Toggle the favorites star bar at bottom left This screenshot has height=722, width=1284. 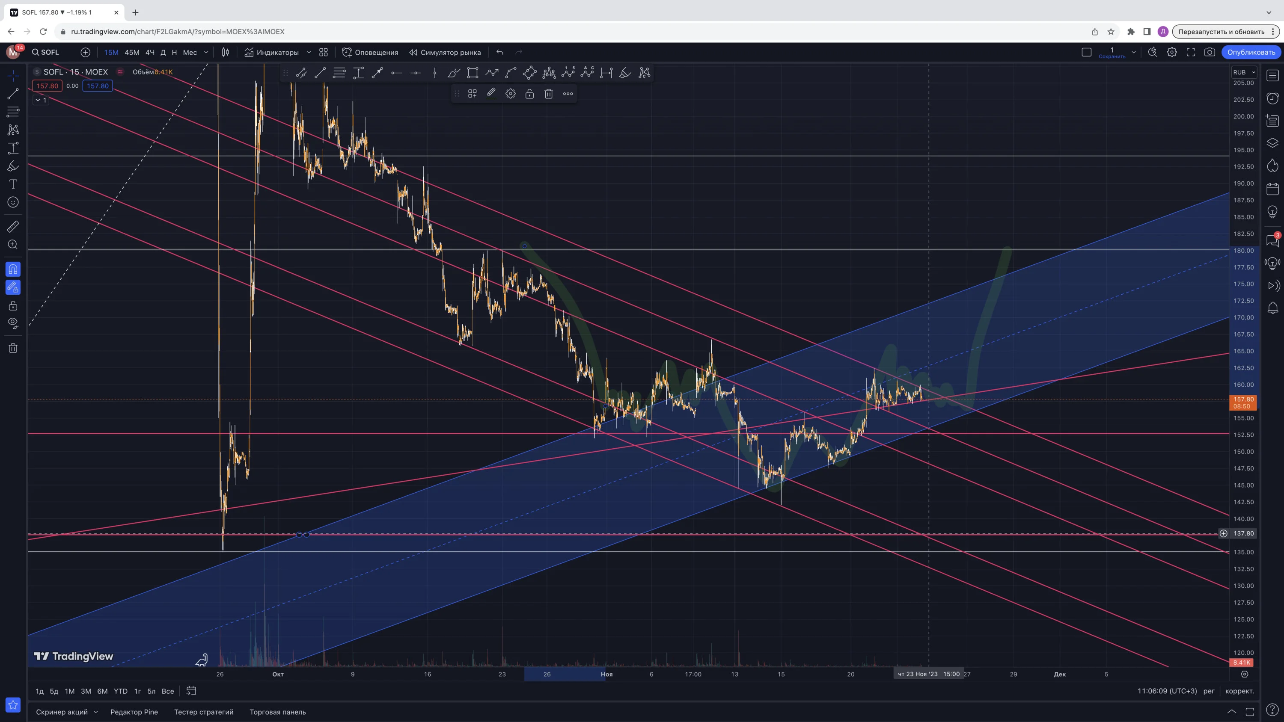click(x=13, y=705)
